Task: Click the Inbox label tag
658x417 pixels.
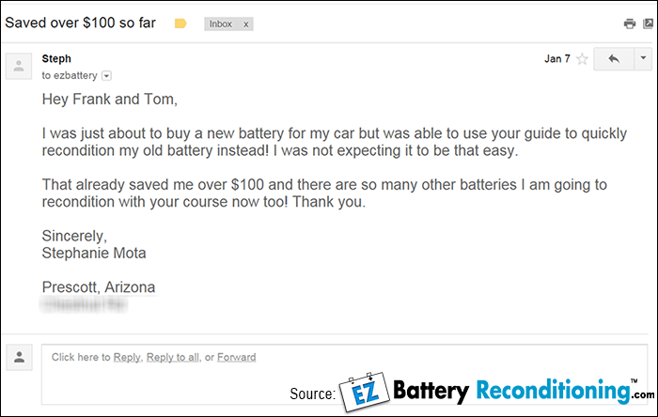Action: click(221, 24)
